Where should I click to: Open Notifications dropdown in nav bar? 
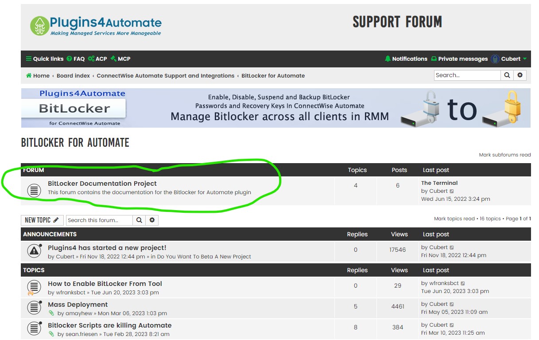coord(406,59)
